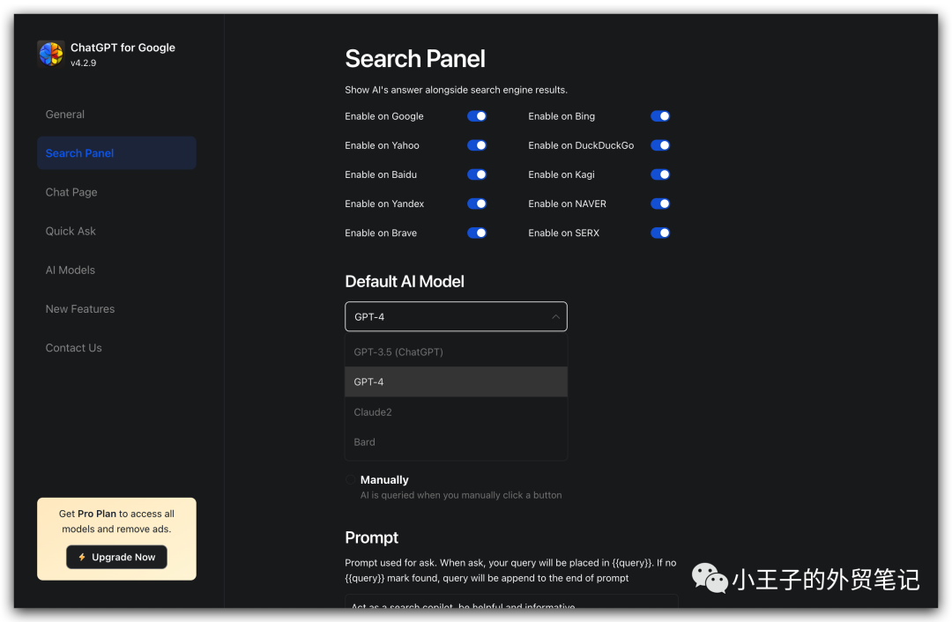Open the General settings section

click(116, 114)
